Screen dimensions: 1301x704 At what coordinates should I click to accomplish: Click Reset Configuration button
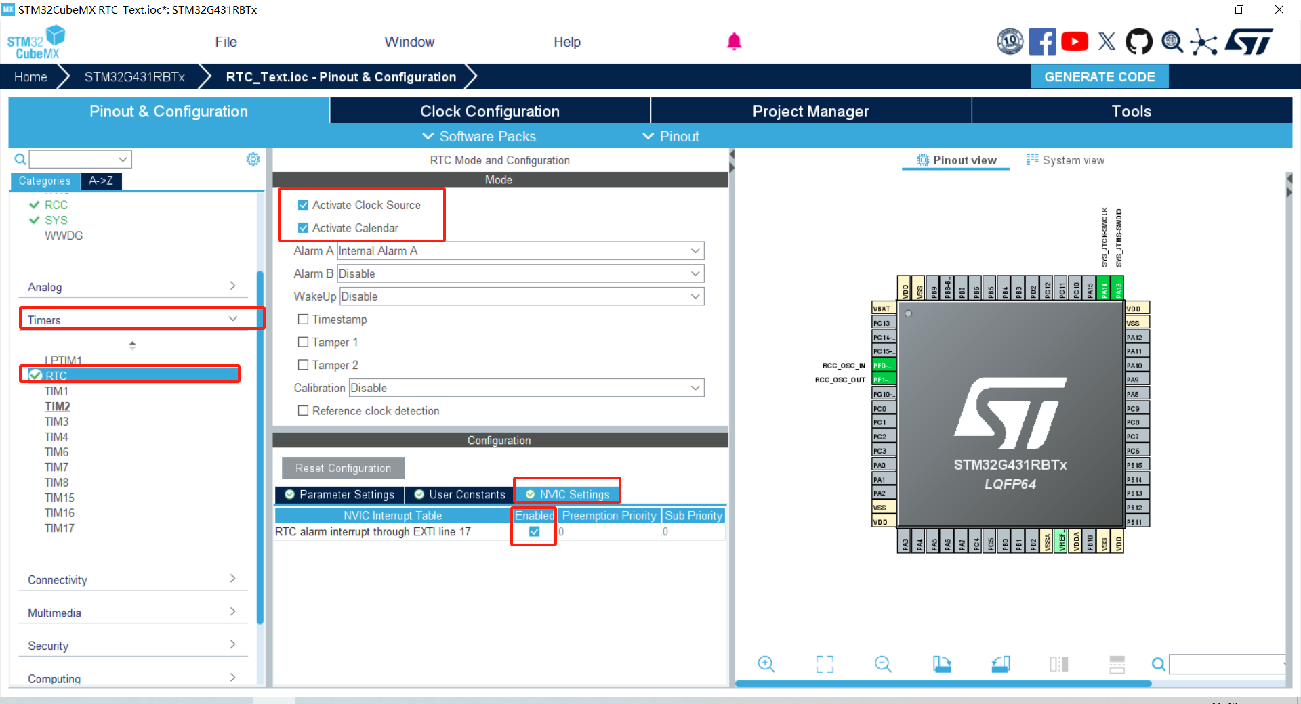(x=343, y=468)
